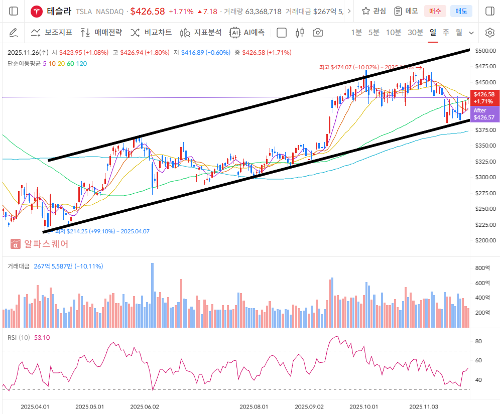Click the 매도 sell button
Viewport: 500px width, 414px height.
pyautogui.click(x=461, y=11)
